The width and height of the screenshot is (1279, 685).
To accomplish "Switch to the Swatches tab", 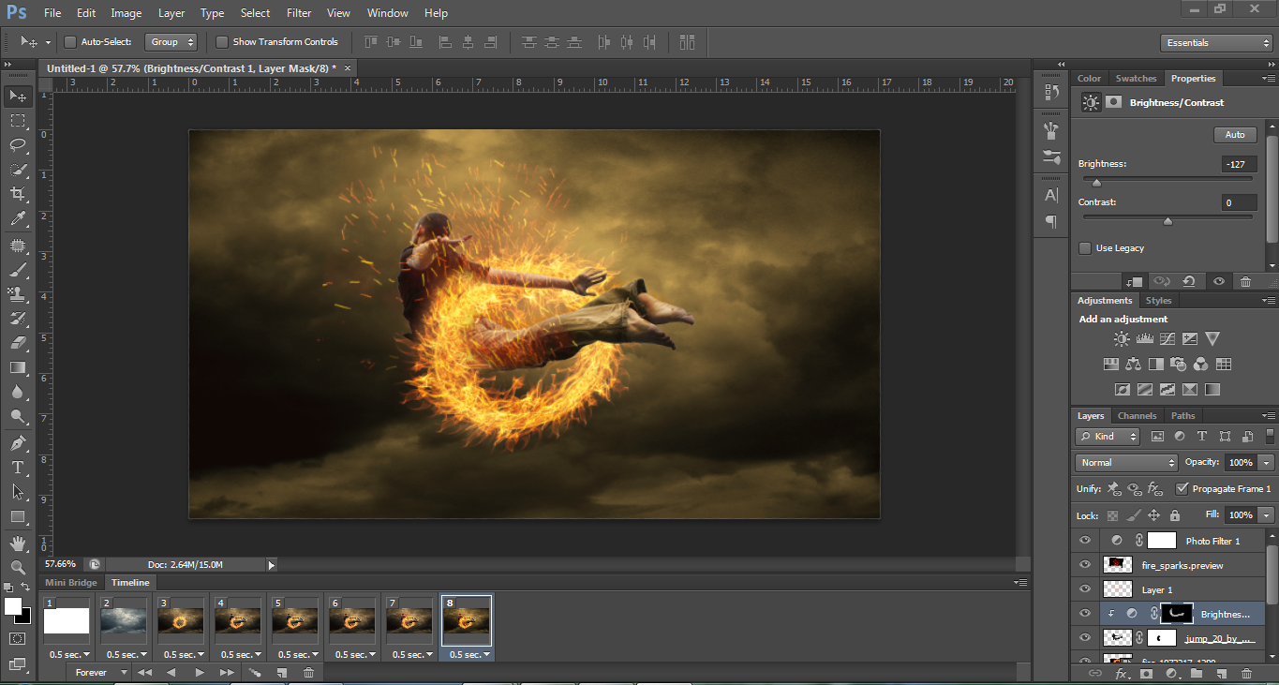I will (x=1136, y=79).
